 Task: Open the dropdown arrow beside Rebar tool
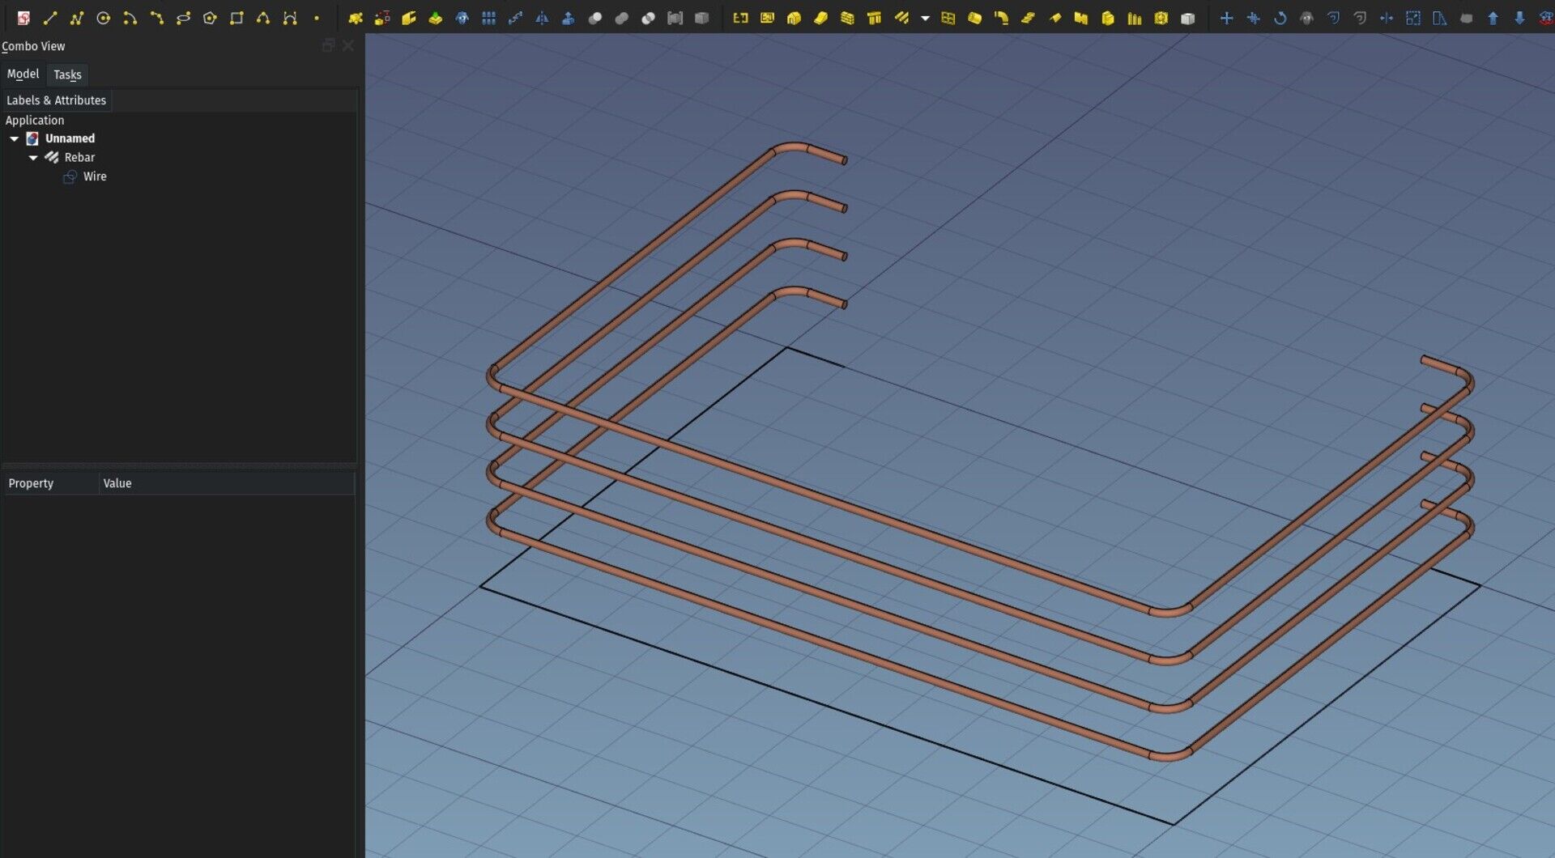point(925,18)
